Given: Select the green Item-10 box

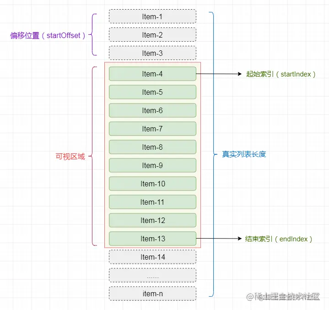Looking at the screenshot, I should point(152,184).
